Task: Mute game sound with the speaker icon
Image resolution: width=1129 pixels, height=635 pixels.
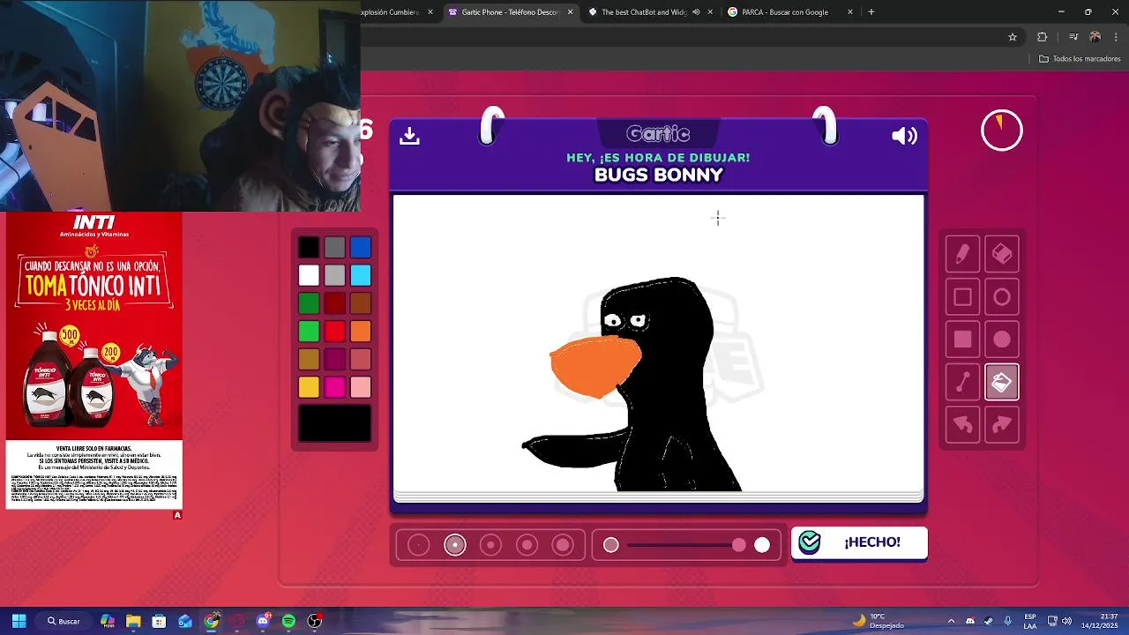Action: [x=904, y=136]
